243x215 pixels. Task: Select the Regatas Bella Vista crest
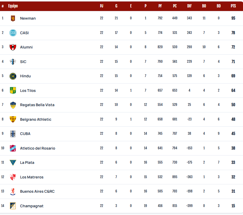(x=13, y=105)
